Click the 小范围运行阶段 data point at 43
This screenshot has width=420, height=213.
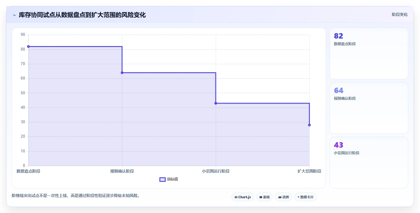click(x=216, y=103)
